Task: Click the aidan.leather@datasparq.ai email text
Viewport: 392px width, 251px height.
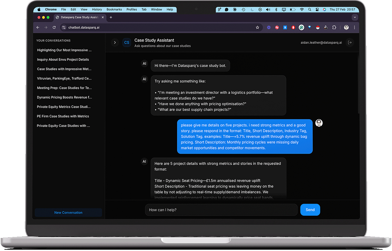Action: point(321,42)
